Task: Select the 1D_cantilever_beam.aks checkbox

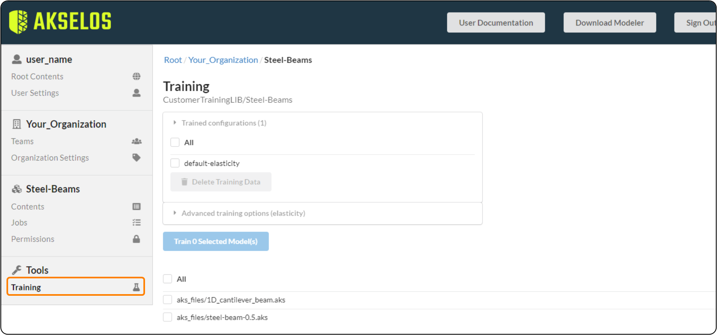Action: click(x=168, y=300)
